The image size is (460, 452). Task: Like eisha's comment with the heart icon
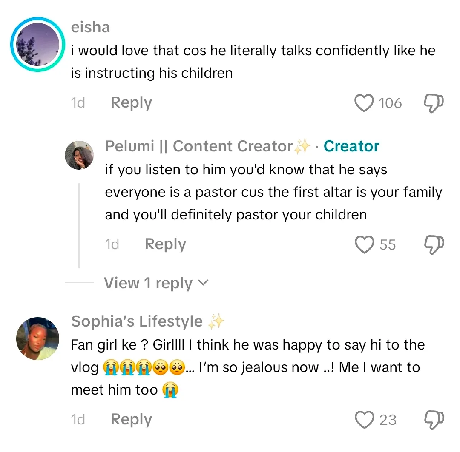coord(364,103)
